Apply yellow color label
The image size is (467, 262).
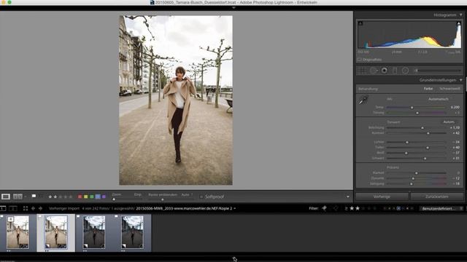pos(86,196)
